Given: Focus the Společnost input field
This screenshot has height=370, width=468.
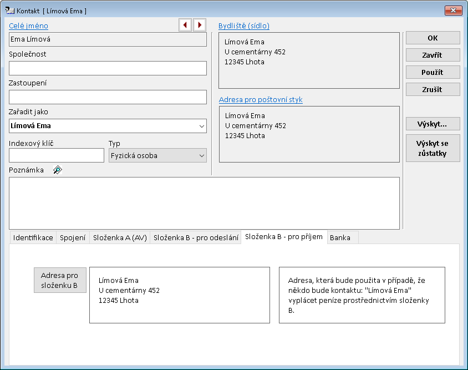Looking at the screenshot, I should click(x=108, y=68).
